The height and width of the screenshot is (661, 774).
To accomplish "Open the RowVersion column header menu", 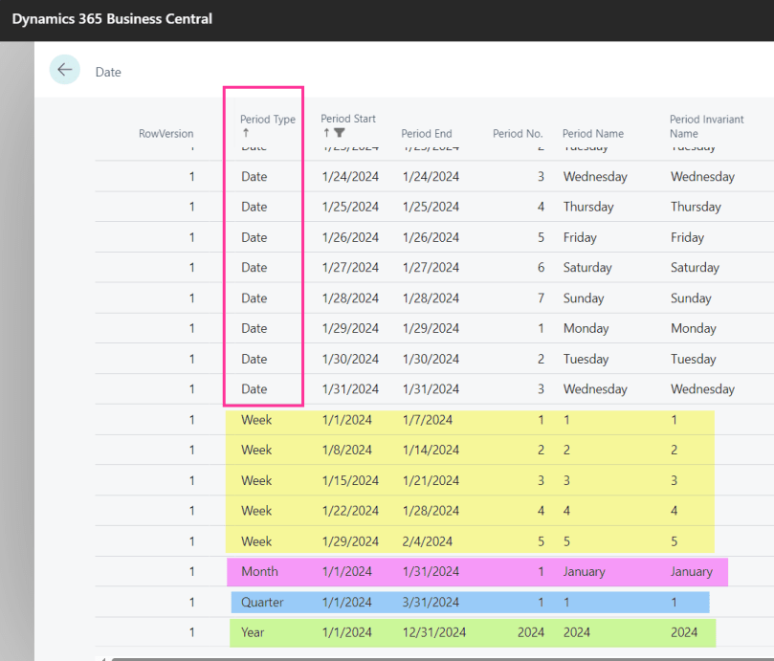I will pyautogui.click(x=166, y=133).
